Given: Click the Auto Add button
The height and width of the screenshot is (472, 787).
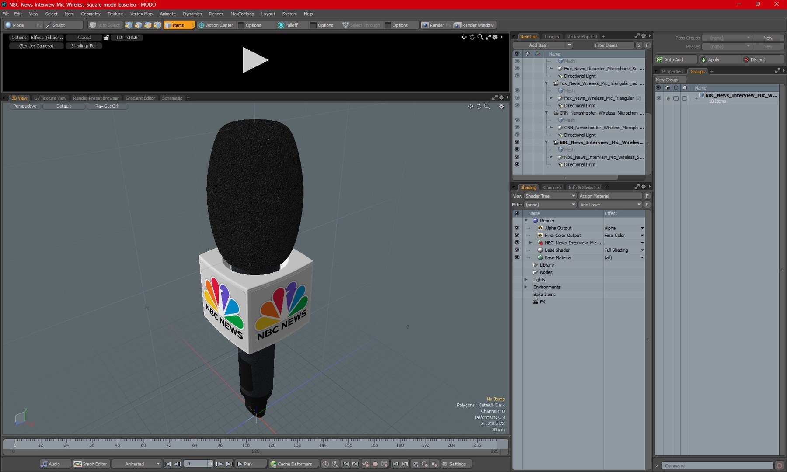Looking at the screenshot, I should pyautogui.click(x=676, y=60).
